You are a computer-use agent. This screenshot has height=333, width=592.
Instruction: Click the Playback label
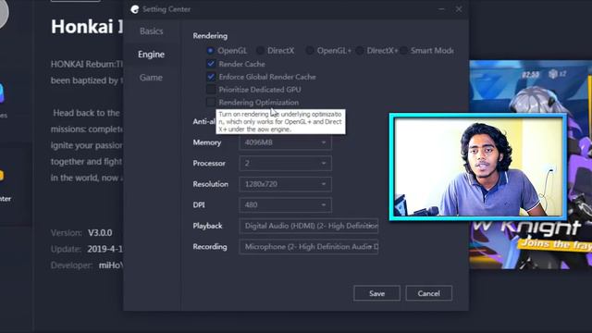[x=207, y=226]
